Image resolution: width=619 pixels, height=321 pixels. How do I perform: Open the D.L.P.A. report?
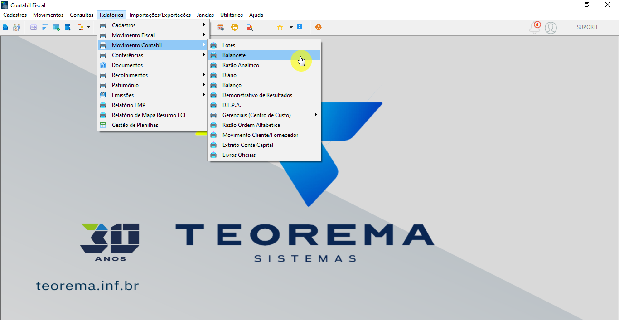click(264, 105)
